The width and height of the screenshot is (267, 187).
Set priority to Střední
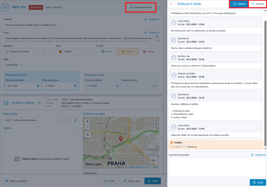point(128,52)
